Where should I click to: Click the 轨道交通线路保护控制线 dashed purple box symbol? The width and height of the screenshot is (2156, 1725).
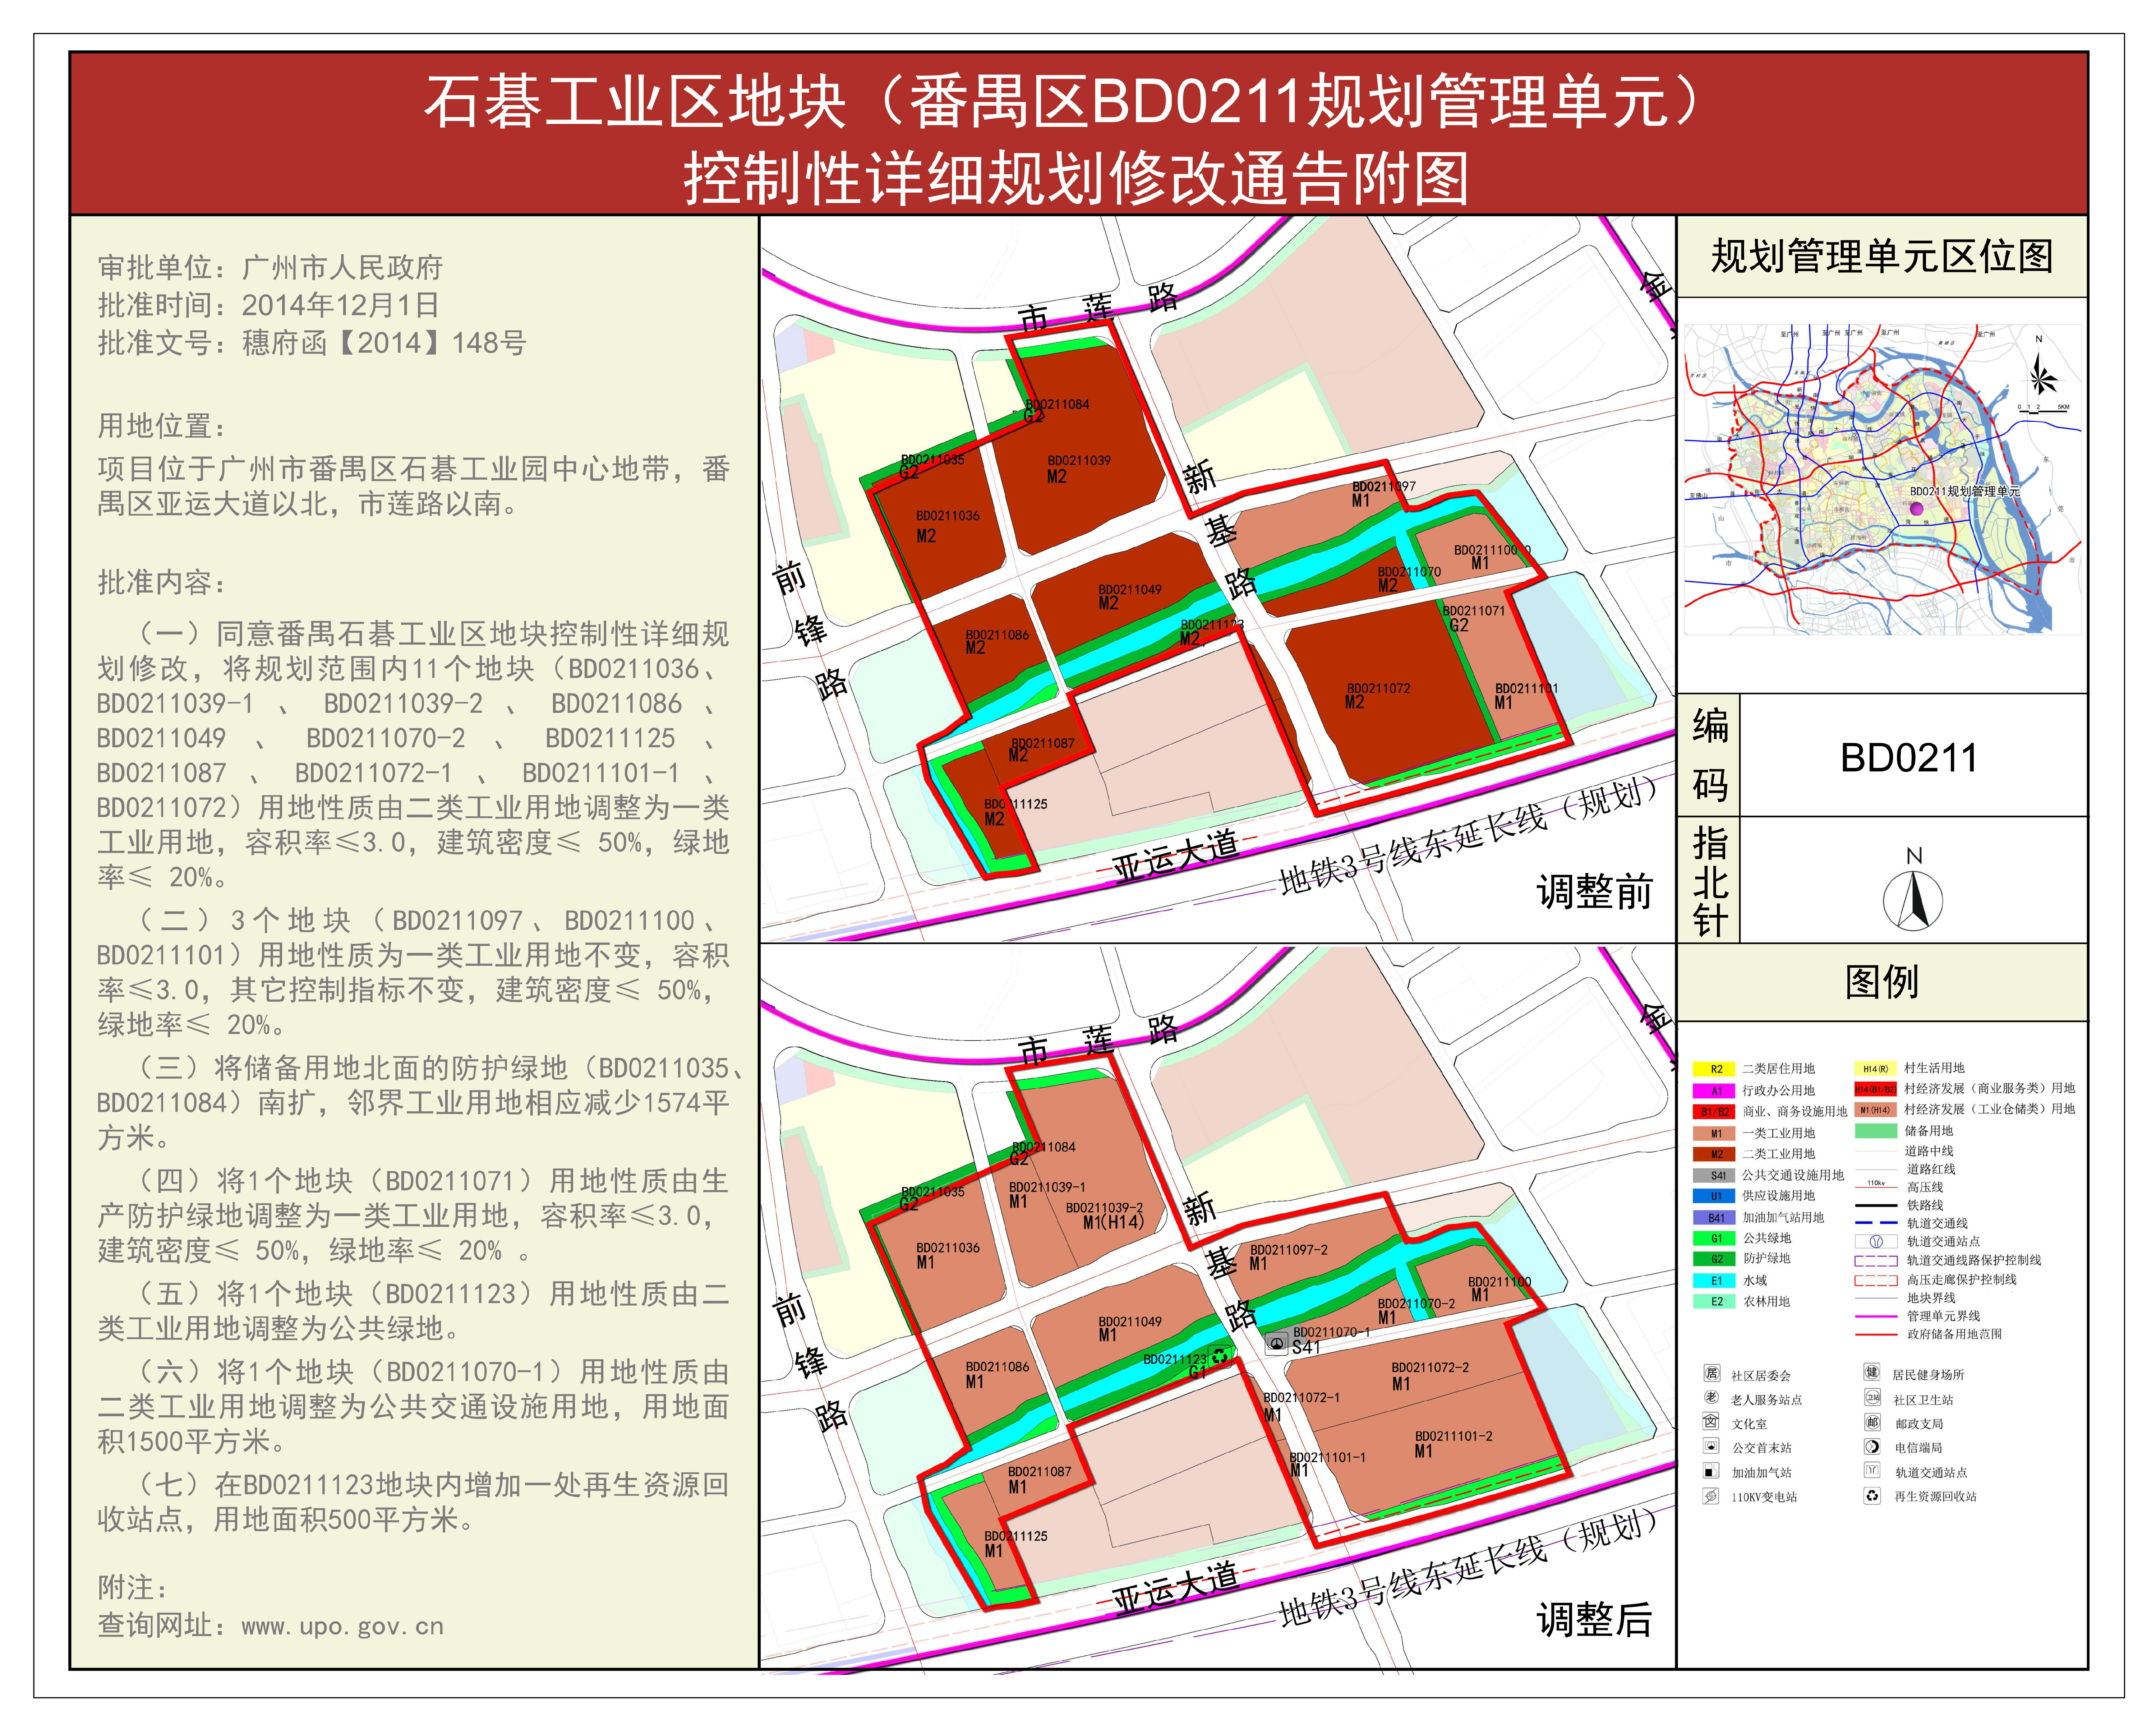[1876, 1261]
